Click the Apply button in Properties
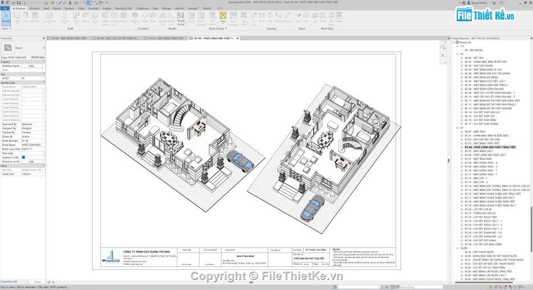This screenshot has width=533, height=290. (38, 282)
